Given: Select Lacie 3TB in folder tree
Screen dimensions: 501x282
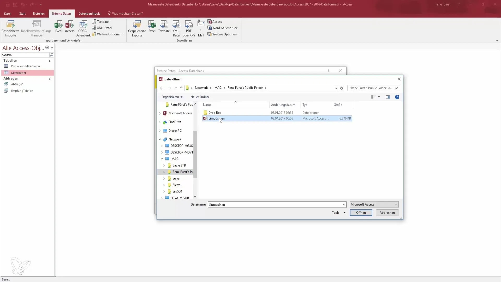Looking at the screenshot, I should [179, 165].
